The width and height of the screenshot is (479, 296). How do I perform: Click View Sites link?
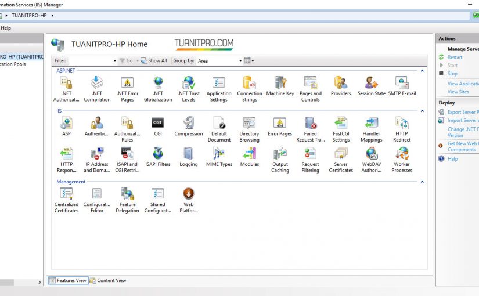click(x=458, y=92)
